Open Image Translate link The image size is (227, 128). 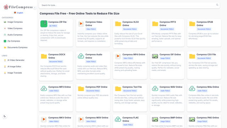pyautogui.click(x=15, y=73)
